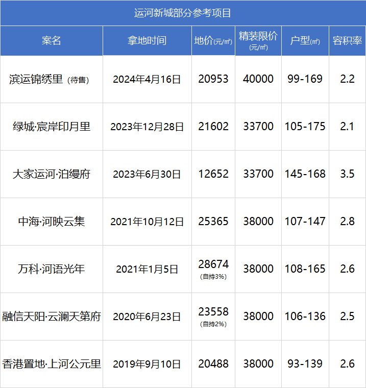Select the land price cell 28674
The image size is (366, 388).
coord(213,264)
